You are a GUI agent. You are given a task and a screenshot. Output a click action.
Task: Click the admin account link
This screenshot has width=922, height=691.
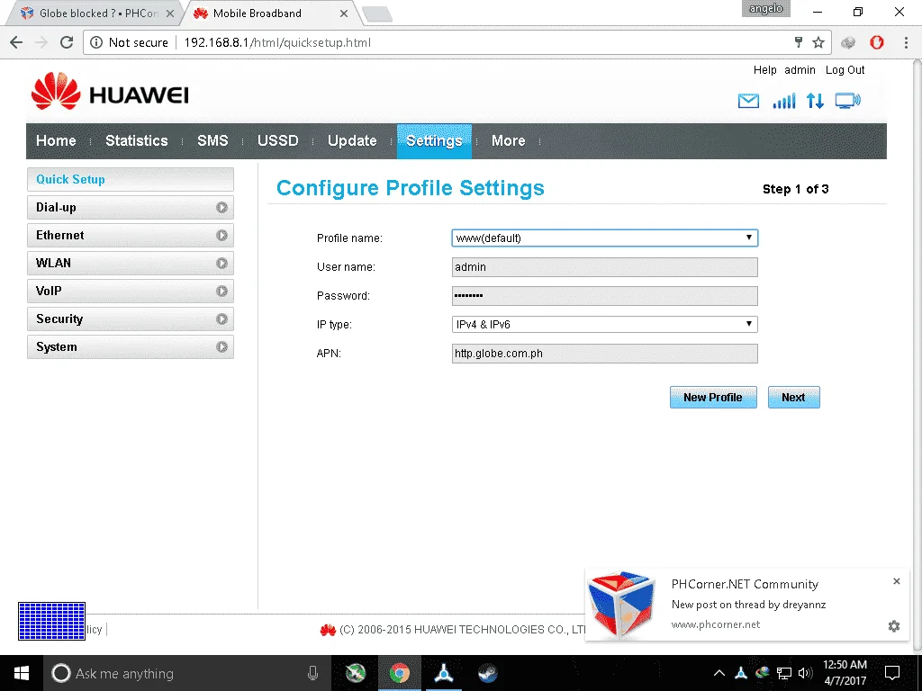800,70
